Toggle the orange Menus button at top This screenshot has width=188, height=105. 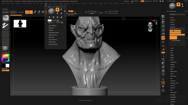pyautogui.click(x=142, y=1)
